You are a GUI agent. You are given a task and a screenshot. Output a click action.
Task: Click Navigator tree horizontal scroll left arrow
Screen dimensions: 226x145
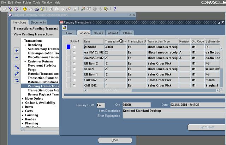point(23,129)
